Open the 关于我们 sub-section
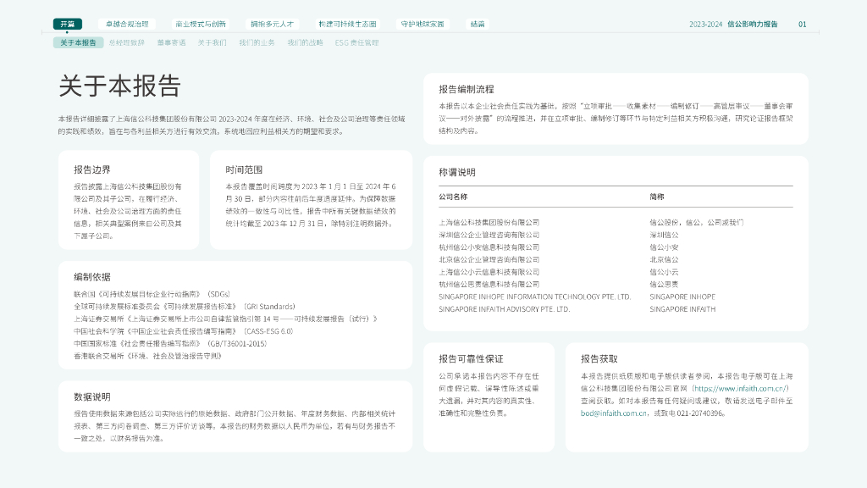The height and width of the screenshot is (488, 867). pyautogui.click(x=212, y=42)
